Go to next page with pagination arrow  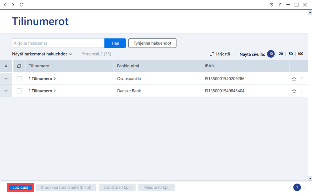[x=304, y=187]
